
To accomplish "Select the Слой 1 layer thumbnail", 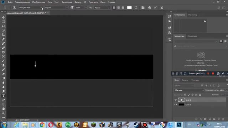I will 181,105.
